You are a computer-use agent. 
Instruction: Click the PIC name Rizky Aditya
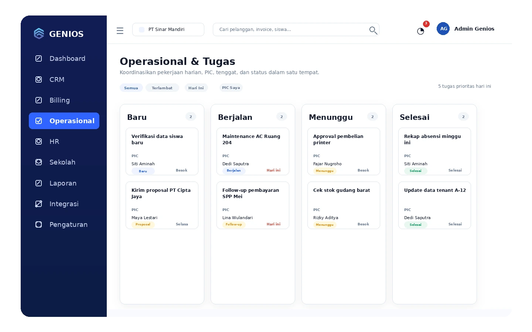[x=326, y=218]
